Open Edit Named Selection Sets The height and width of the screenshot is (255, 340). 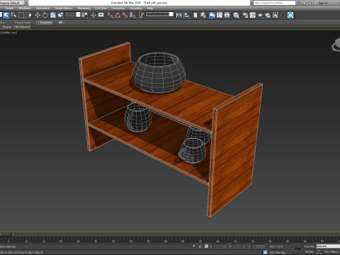tap(141, 15)
